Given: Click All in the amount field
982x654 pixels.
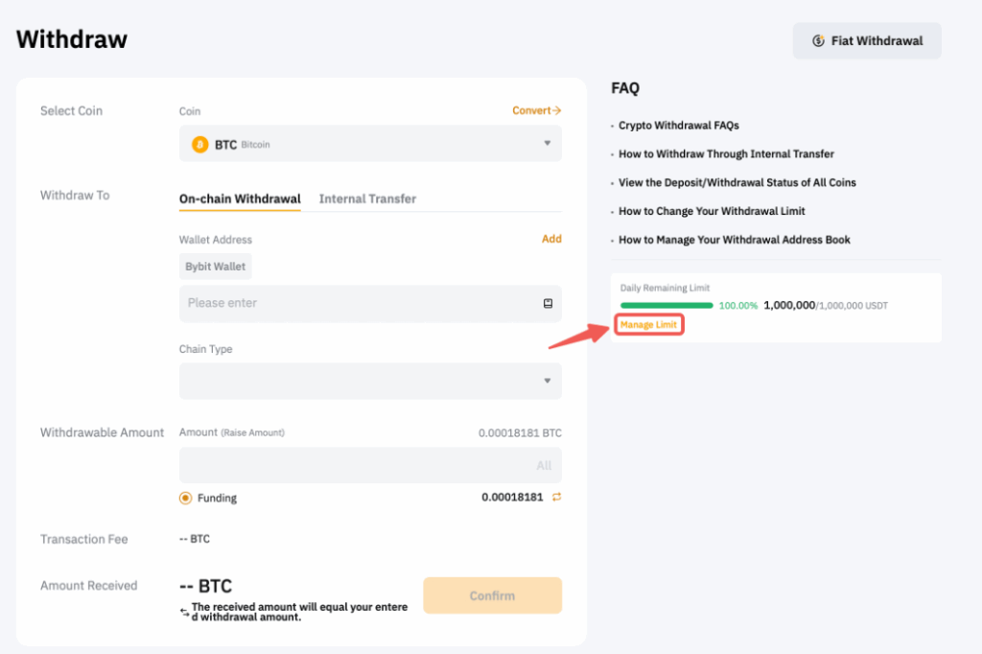Looking at the screenshot, I should [544, 465].
